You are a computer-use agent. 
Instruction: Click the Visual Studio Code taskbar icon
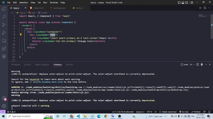[x=78, y=116]
